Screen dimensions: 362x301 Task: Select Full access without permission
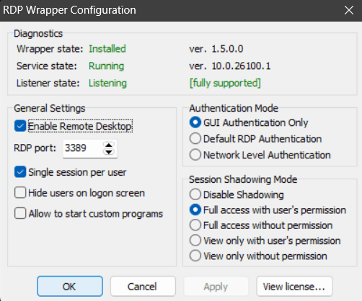click(x=195, y=225)
